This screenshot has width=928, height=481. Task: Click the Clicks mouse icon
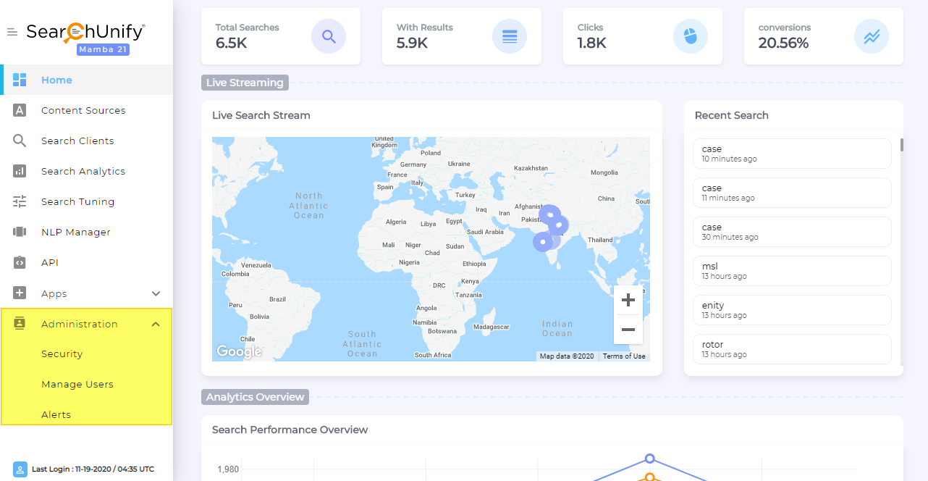click(690, 36)
